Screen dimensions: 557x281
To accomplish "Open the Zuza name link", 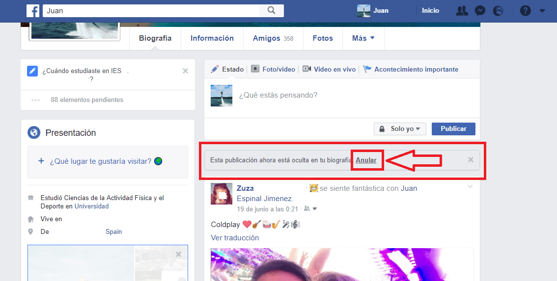I will tap(245, 188).
